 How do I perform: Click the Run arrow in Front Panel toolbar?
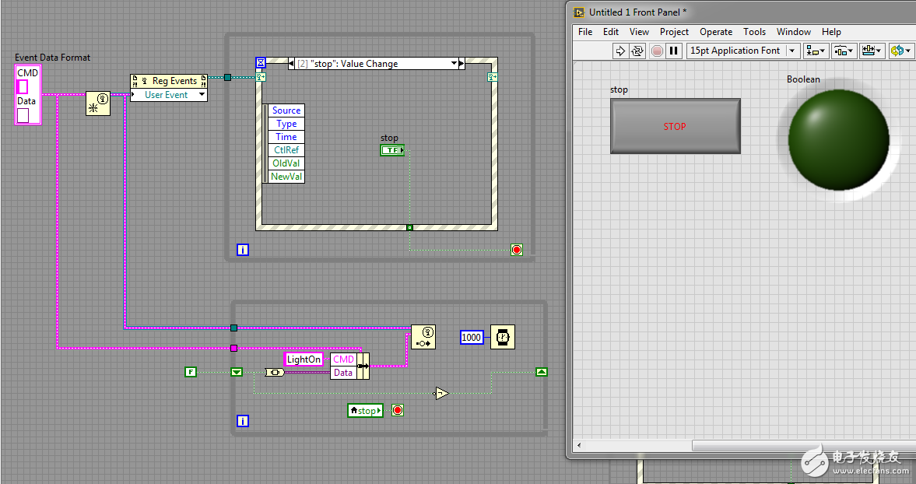point(619,51)
